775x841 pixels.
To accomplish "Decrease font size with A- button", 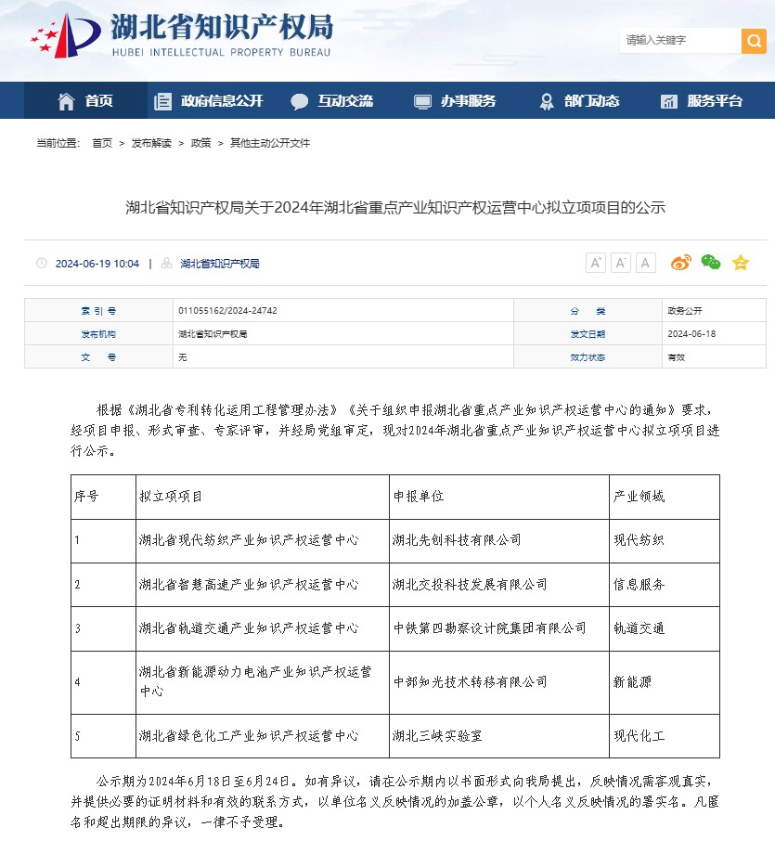I will (x=621, y=263).
